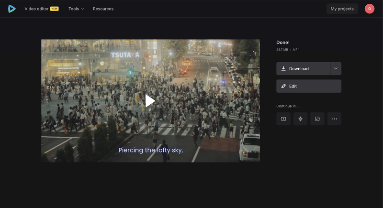This screenshot has height=208, width=383.
Task: Continue in the video player tool icon
Action: click(x=283, y=119)
